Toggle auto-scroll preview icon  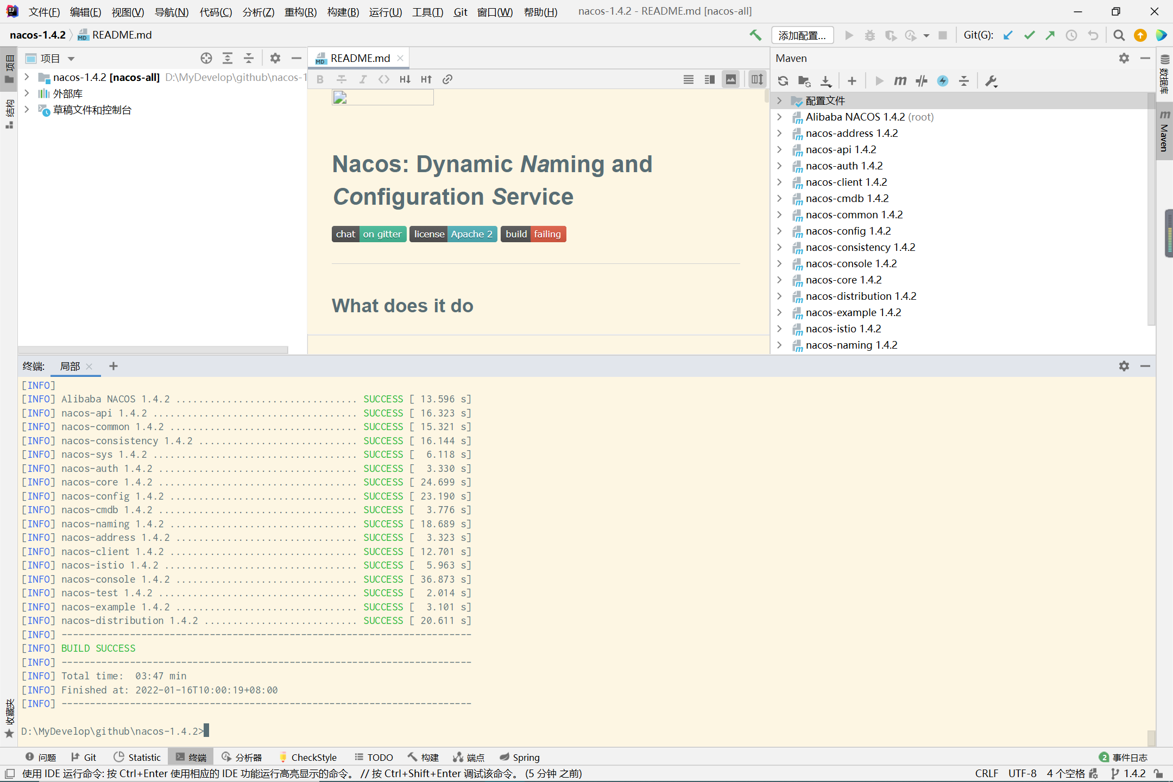757,79
